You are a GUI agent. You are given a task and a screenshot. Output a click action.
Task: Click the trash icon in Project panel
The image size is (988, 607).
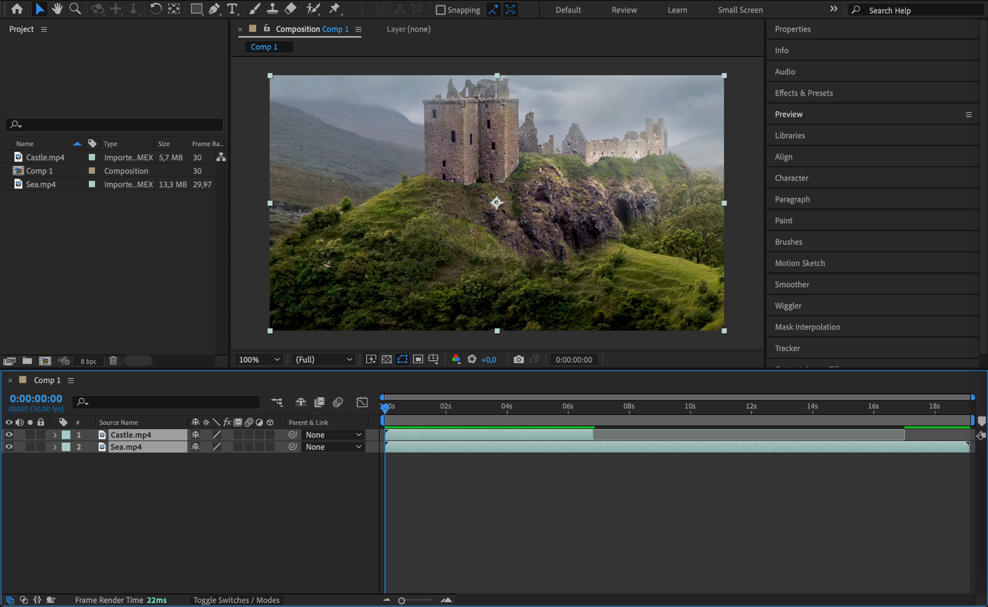[113, 361]
